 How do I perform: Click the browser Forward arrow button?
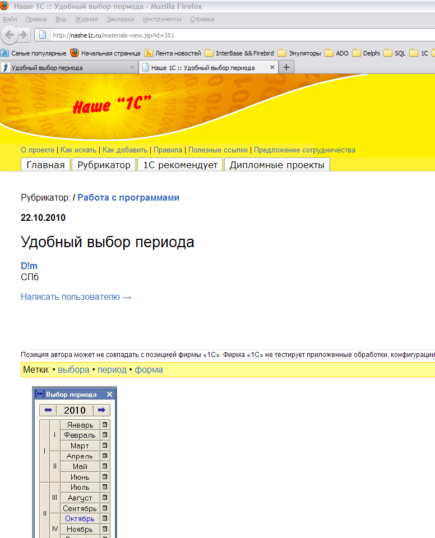point(24,35)
